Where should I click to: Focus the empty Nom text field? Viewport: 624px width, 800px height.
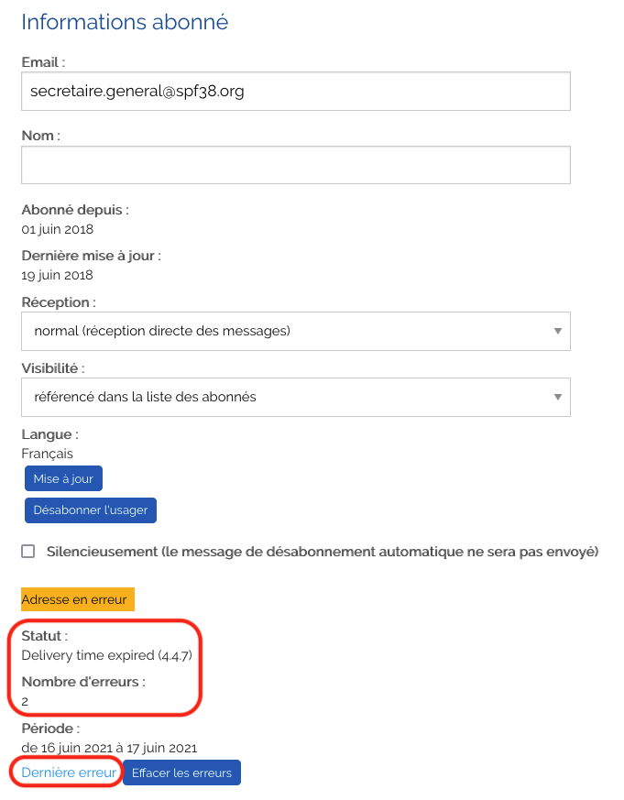[295, 165]
